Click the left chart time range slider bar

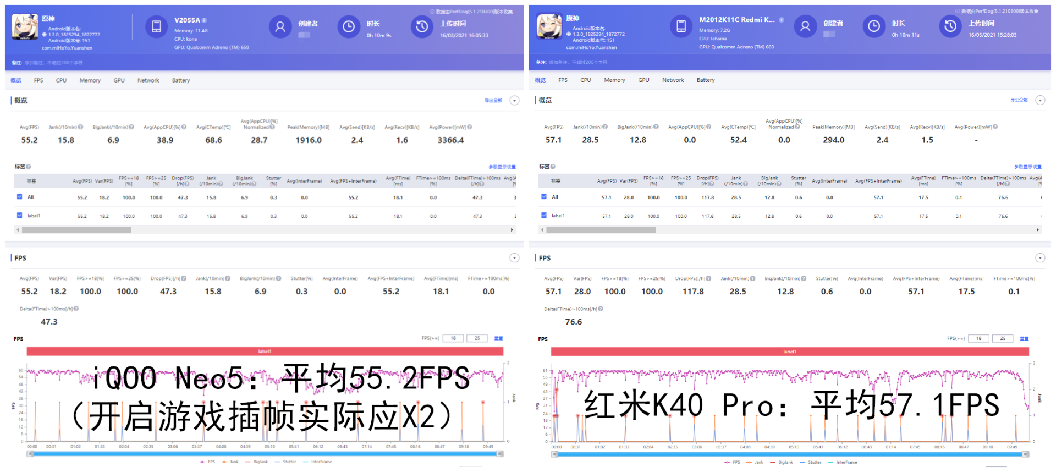(265, 454)
